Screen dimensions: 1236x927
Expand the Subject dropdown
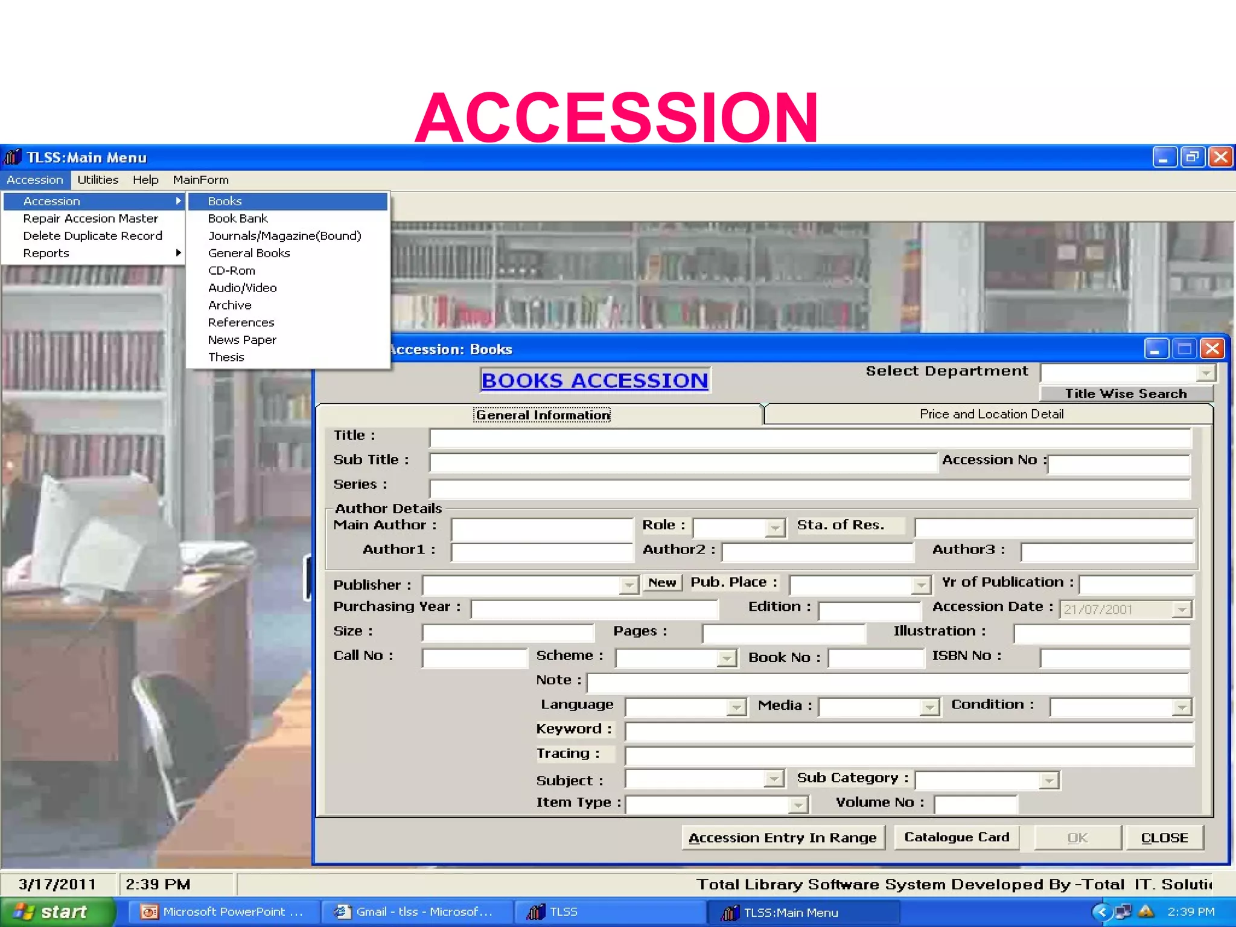773,779
